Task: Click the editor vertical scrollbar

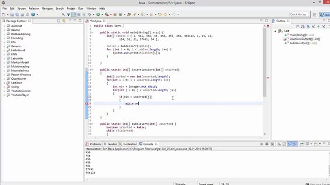Action: [x=265, y=62]
